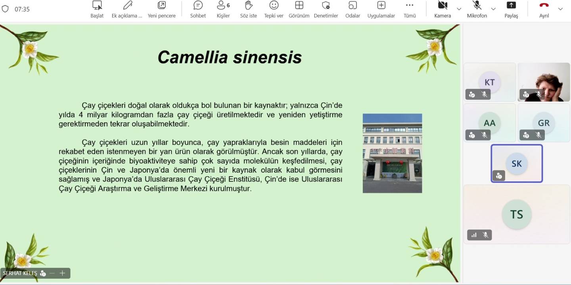Show the Kişiler participants list
The width and height of the screenshot is (571, 285).
[x=223, y=10]
